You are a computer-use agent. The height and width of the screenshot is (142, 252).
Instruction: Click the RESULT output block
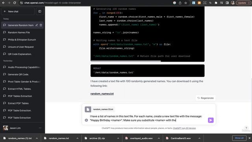coord(147,71)
